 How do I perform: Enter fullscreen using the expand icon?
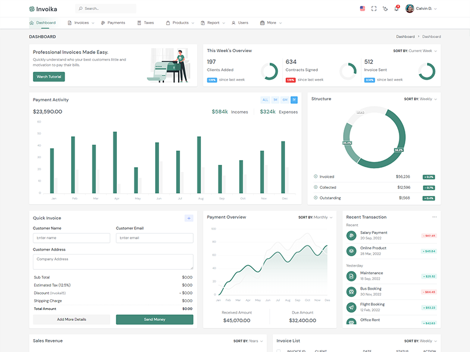coord(374,9)
